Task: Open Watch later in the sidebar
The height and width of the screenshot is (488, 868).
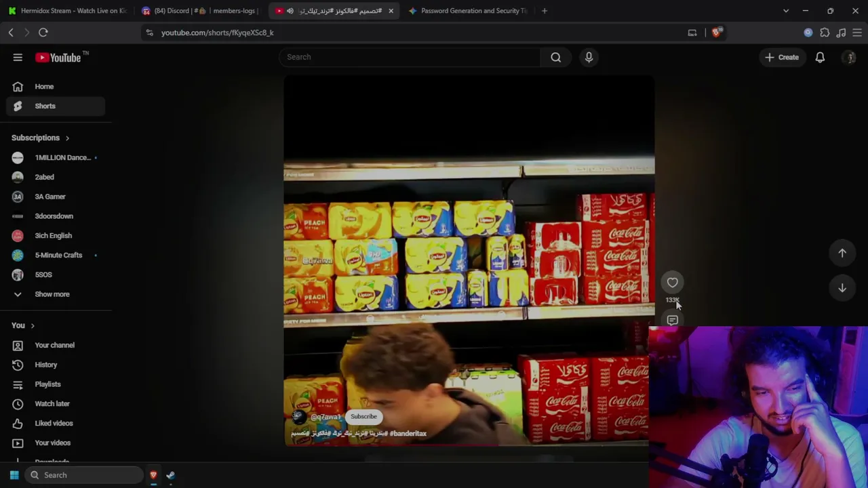Action: coord(56,404)
